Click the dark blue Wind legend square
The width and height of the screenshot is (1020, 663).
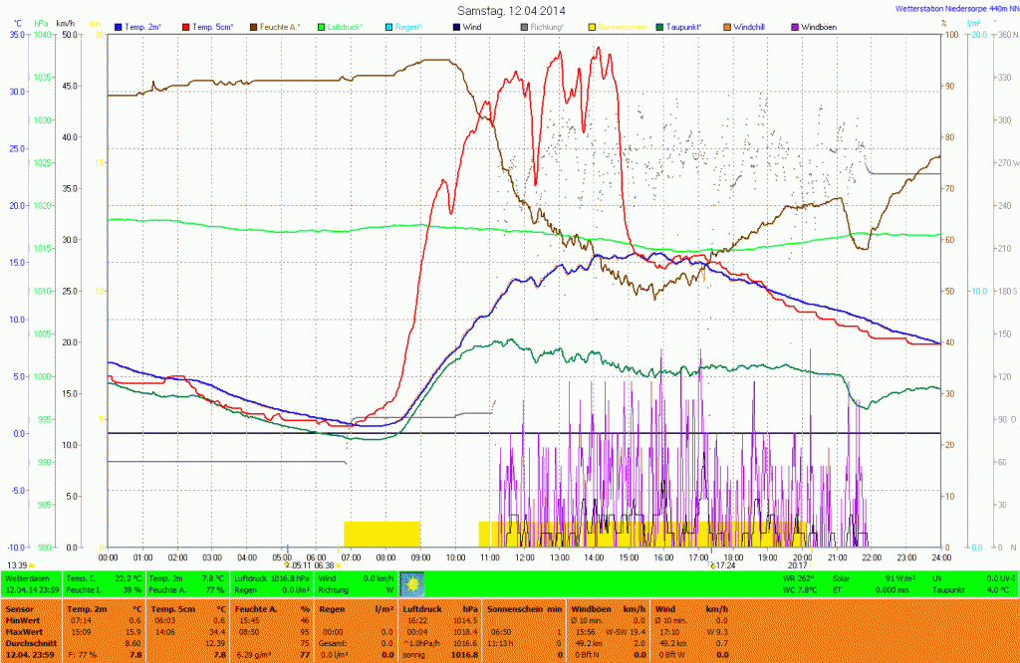coord(456,27)
